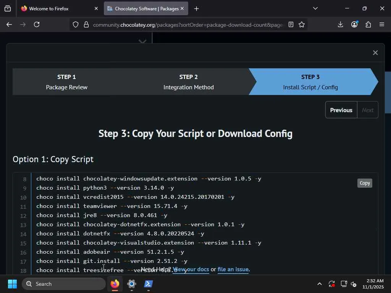391x293 pixels.
Task: Show site security padlock details
Action: tap(86, 24)
